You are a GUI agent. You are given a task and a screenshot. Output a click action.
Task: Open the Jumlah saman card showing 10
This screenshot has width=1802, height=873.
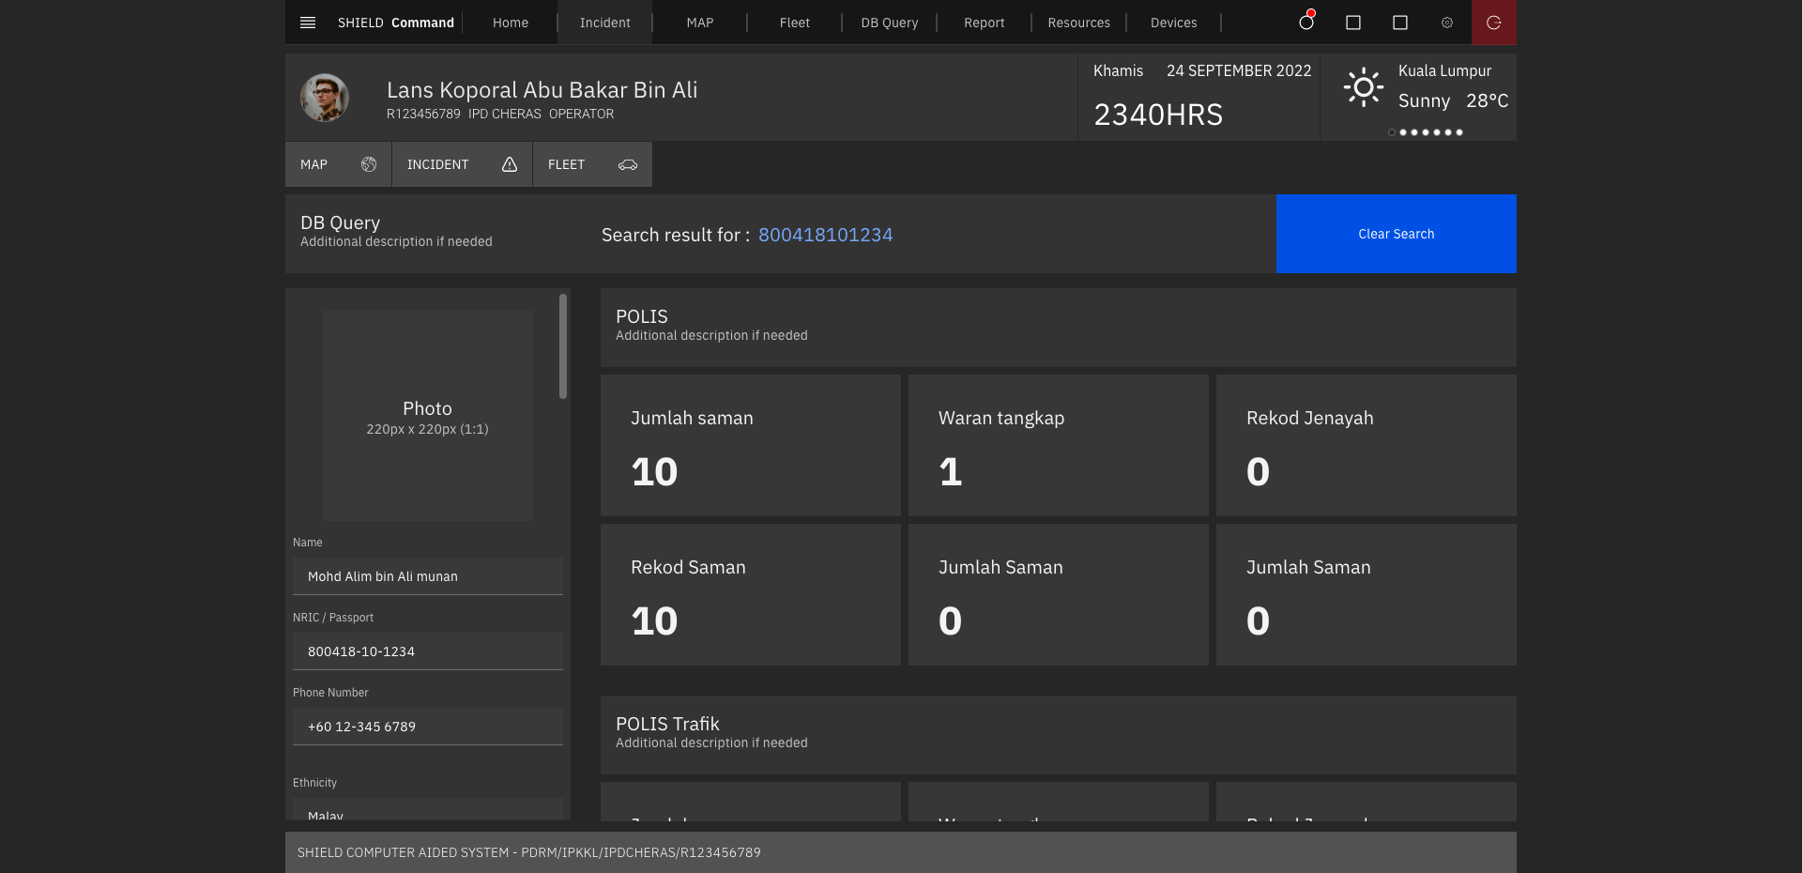coord(751,445)
